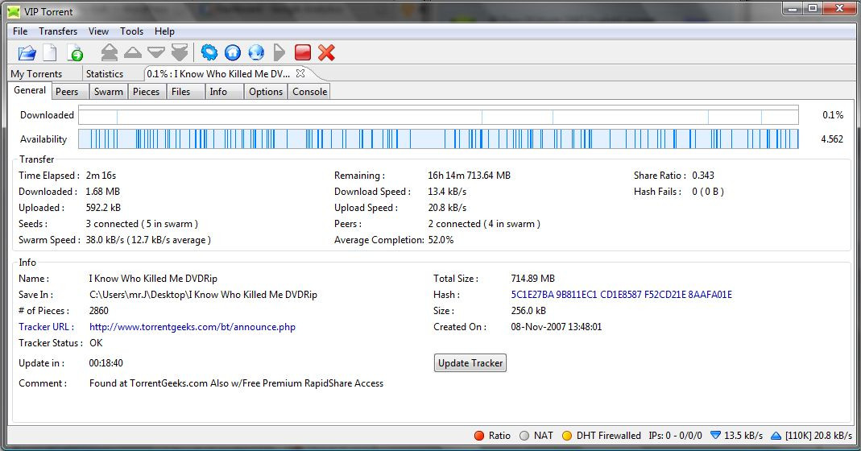Click the blue upload speed arrow icon
Viewport: 861px width, 451px height.
[776, 436]
